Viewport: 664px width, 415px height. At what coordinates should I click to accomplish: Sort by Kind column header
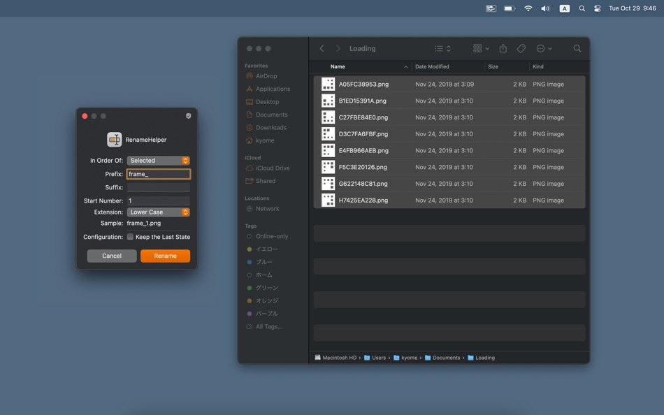[537, 66]
